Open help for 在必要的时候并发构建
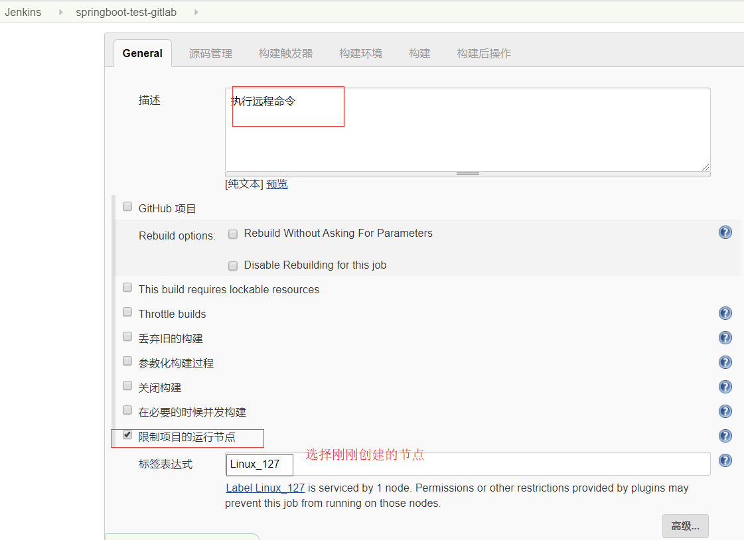 (x=725, y=411)
